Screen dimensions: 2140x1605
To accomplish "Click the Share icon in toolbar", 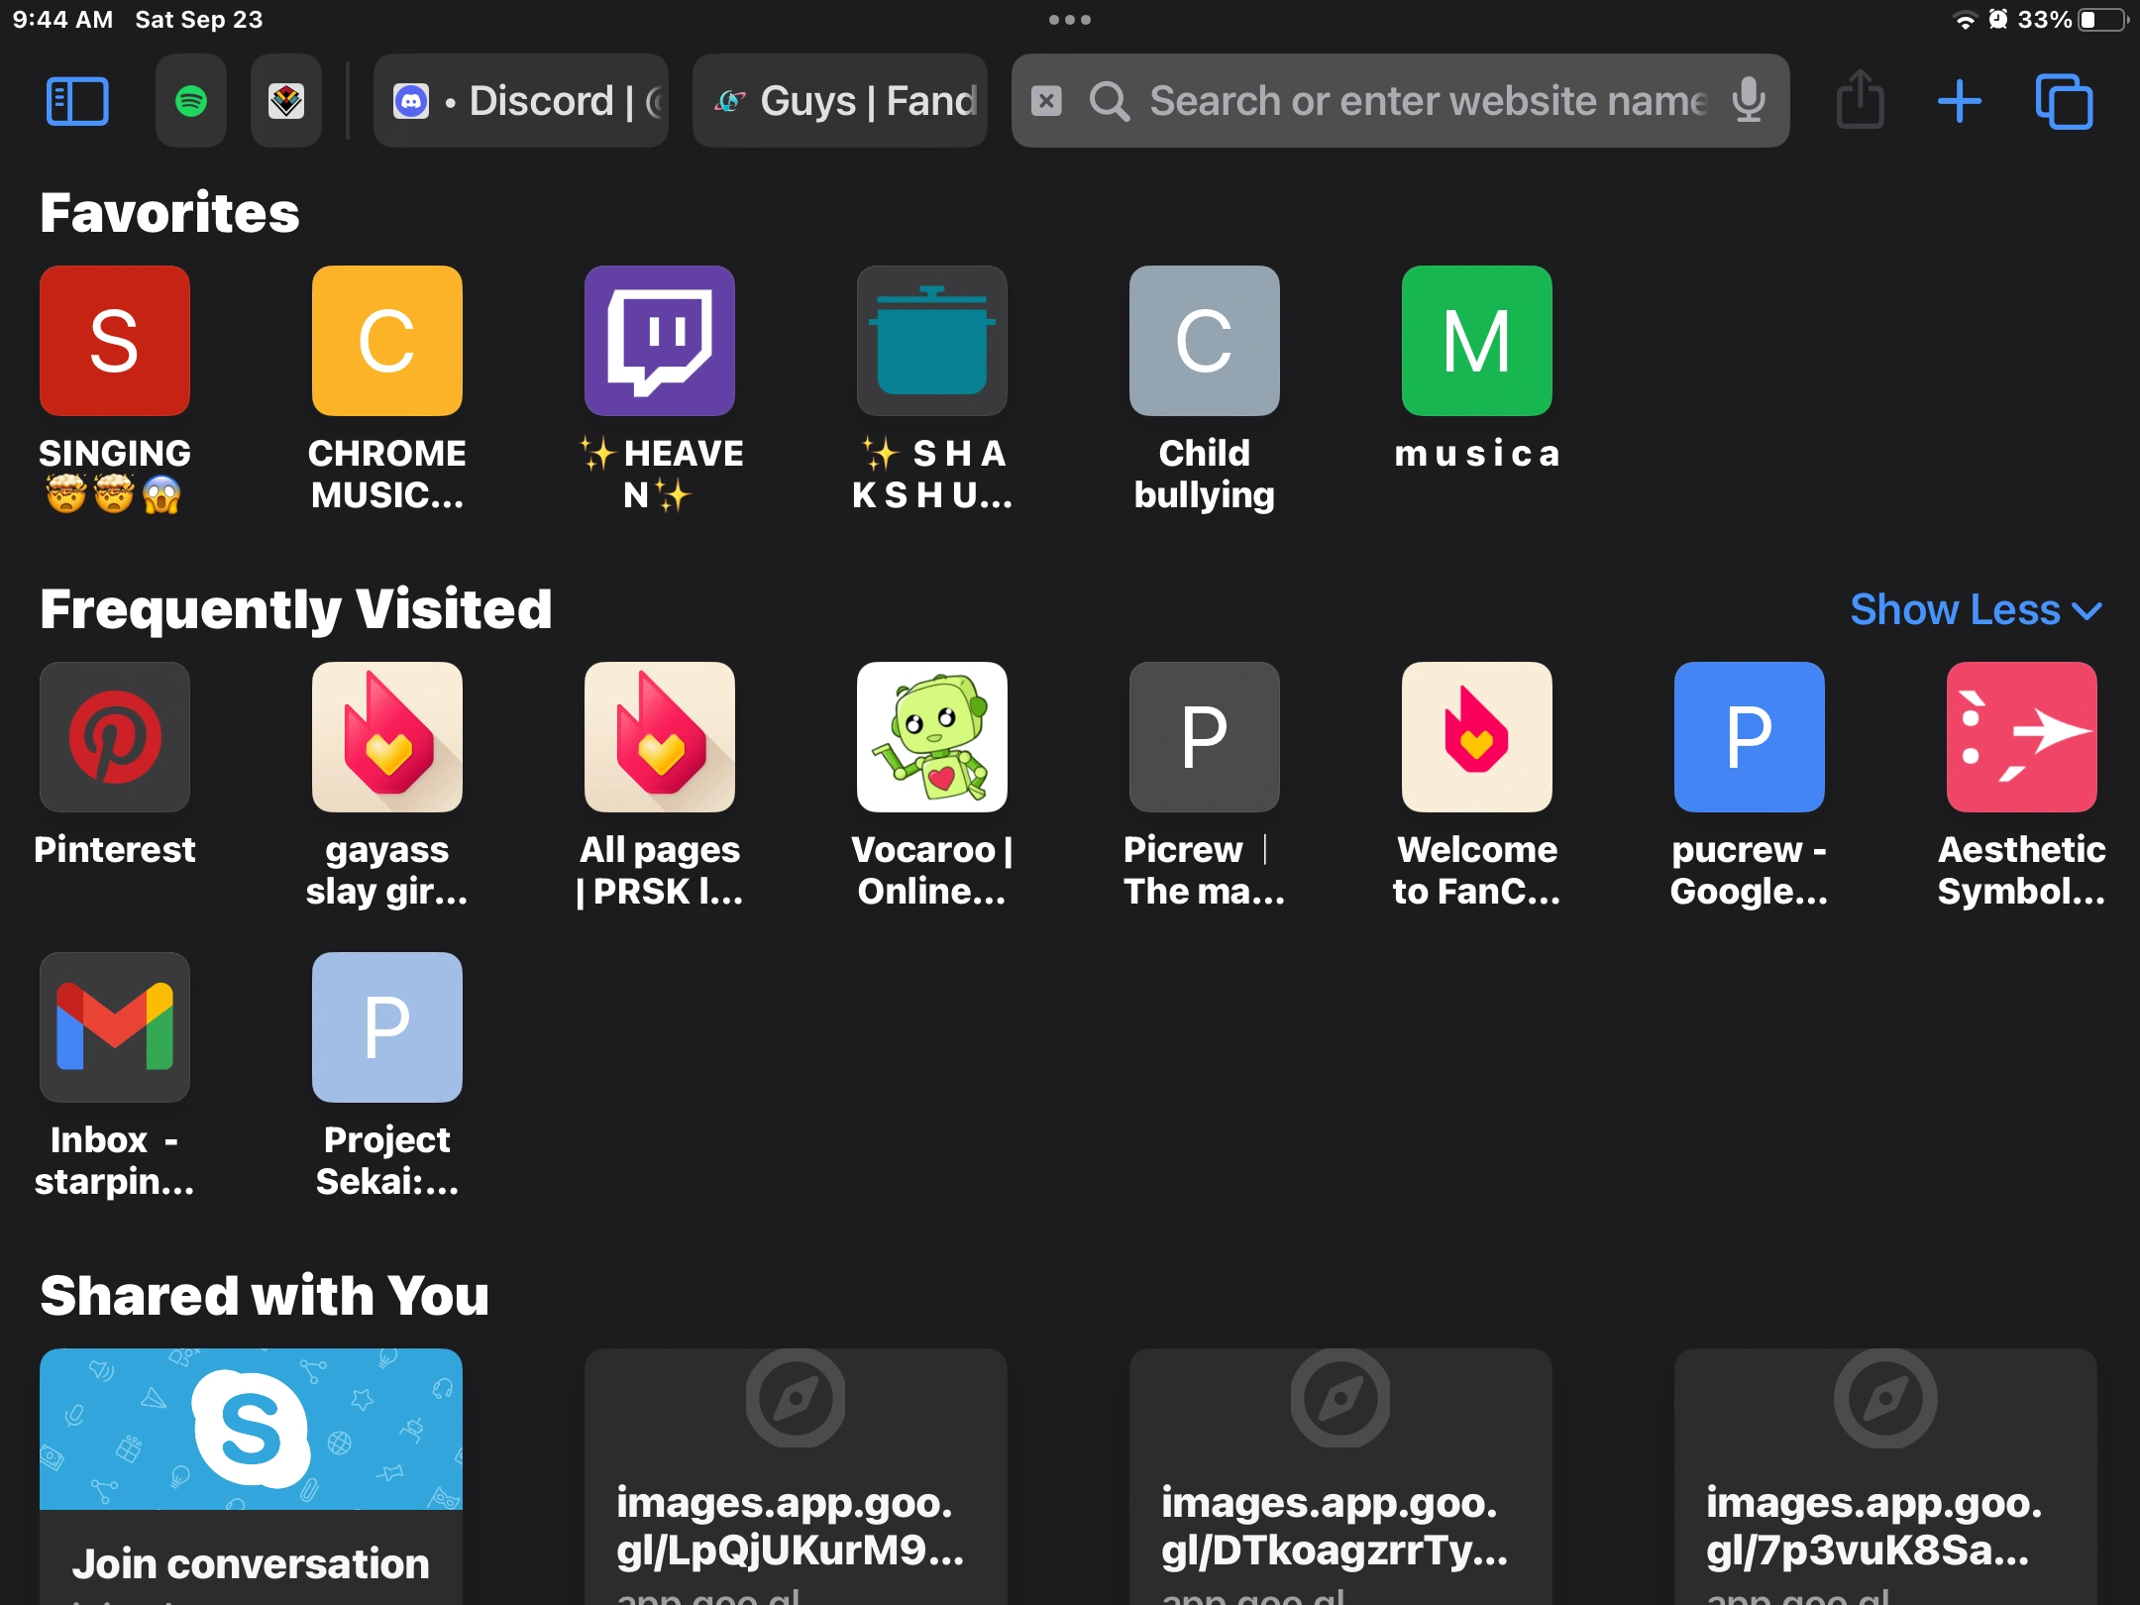I will pyautogui.click(x=1860, y=101).
